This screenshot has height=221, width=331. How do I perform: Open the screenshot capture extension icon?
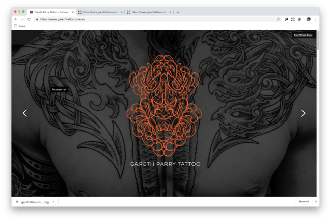pos(293,19)
